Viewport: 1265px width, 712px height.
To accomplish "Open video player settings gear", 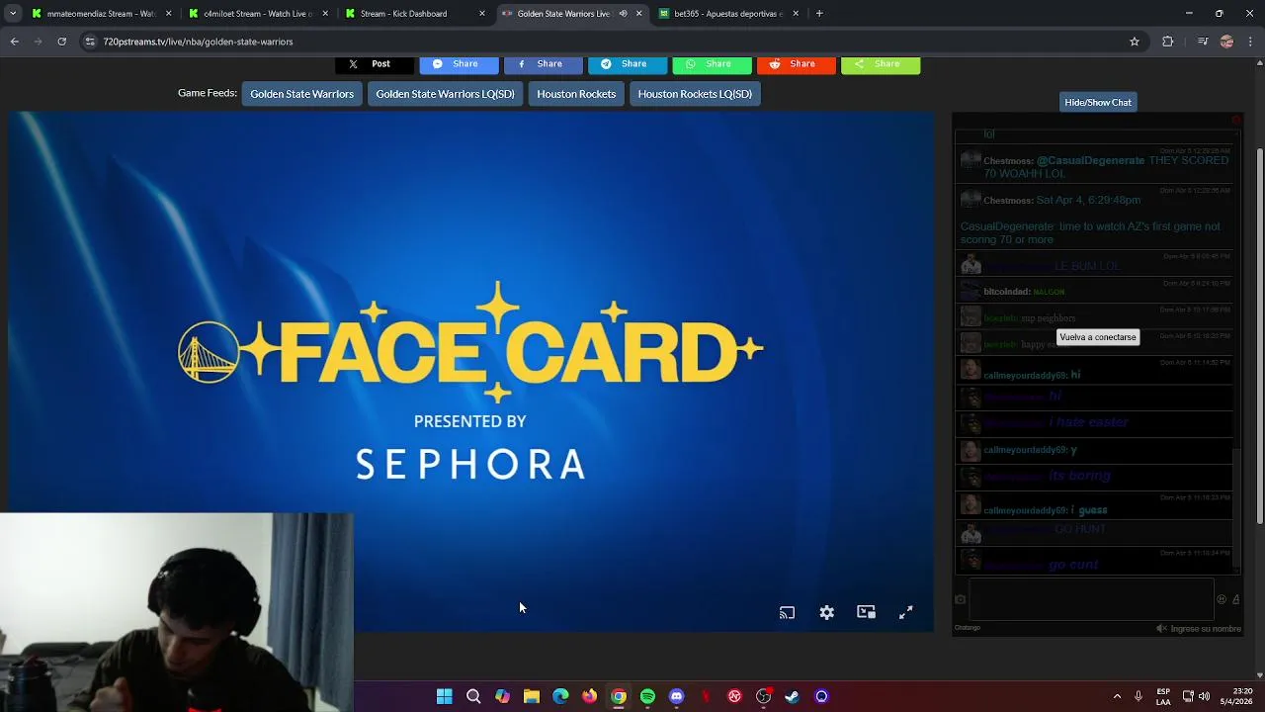I will tap(827, 613).
